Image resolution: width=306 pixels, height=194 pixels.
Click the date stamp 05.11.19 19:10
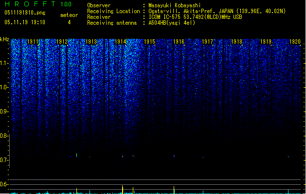pyautogui.click(x=25, y=22)
